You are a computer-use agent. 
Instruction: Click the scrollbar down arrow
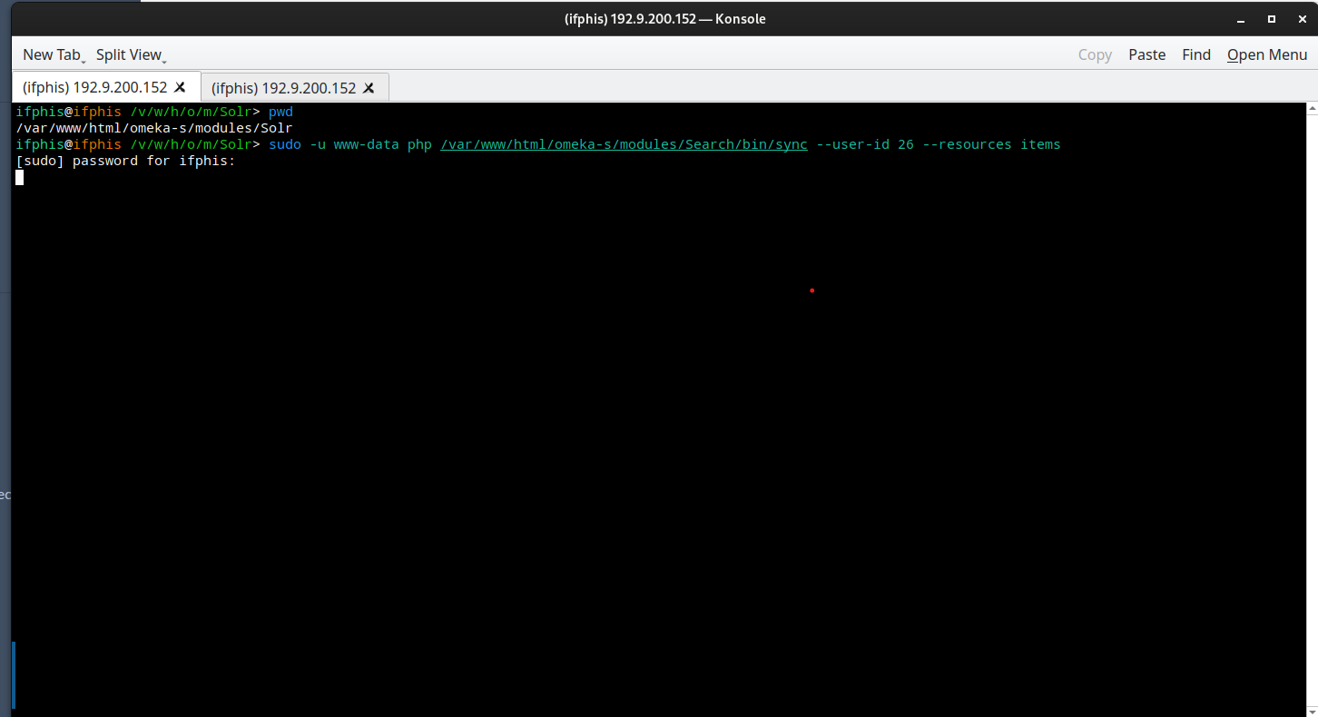(1312, 710)
